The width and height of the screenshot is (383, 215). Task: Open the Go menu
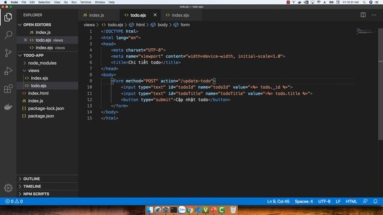click(66, 2)
